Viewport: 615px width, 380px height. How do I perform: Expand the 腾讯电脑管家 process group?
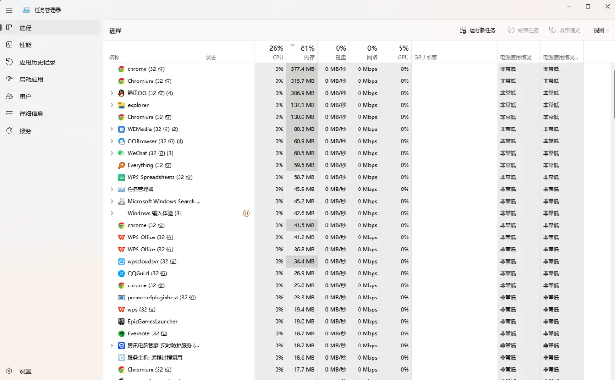pos(112,346)
